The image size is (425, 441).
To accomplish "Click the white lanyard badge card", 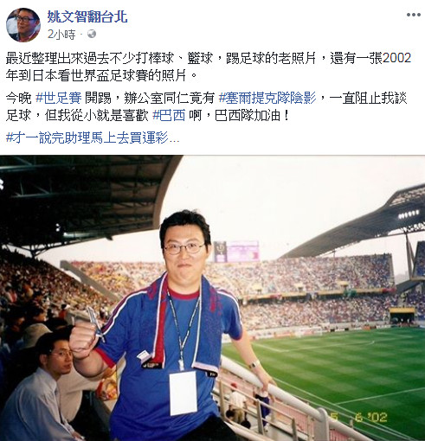I will [184, 393].
